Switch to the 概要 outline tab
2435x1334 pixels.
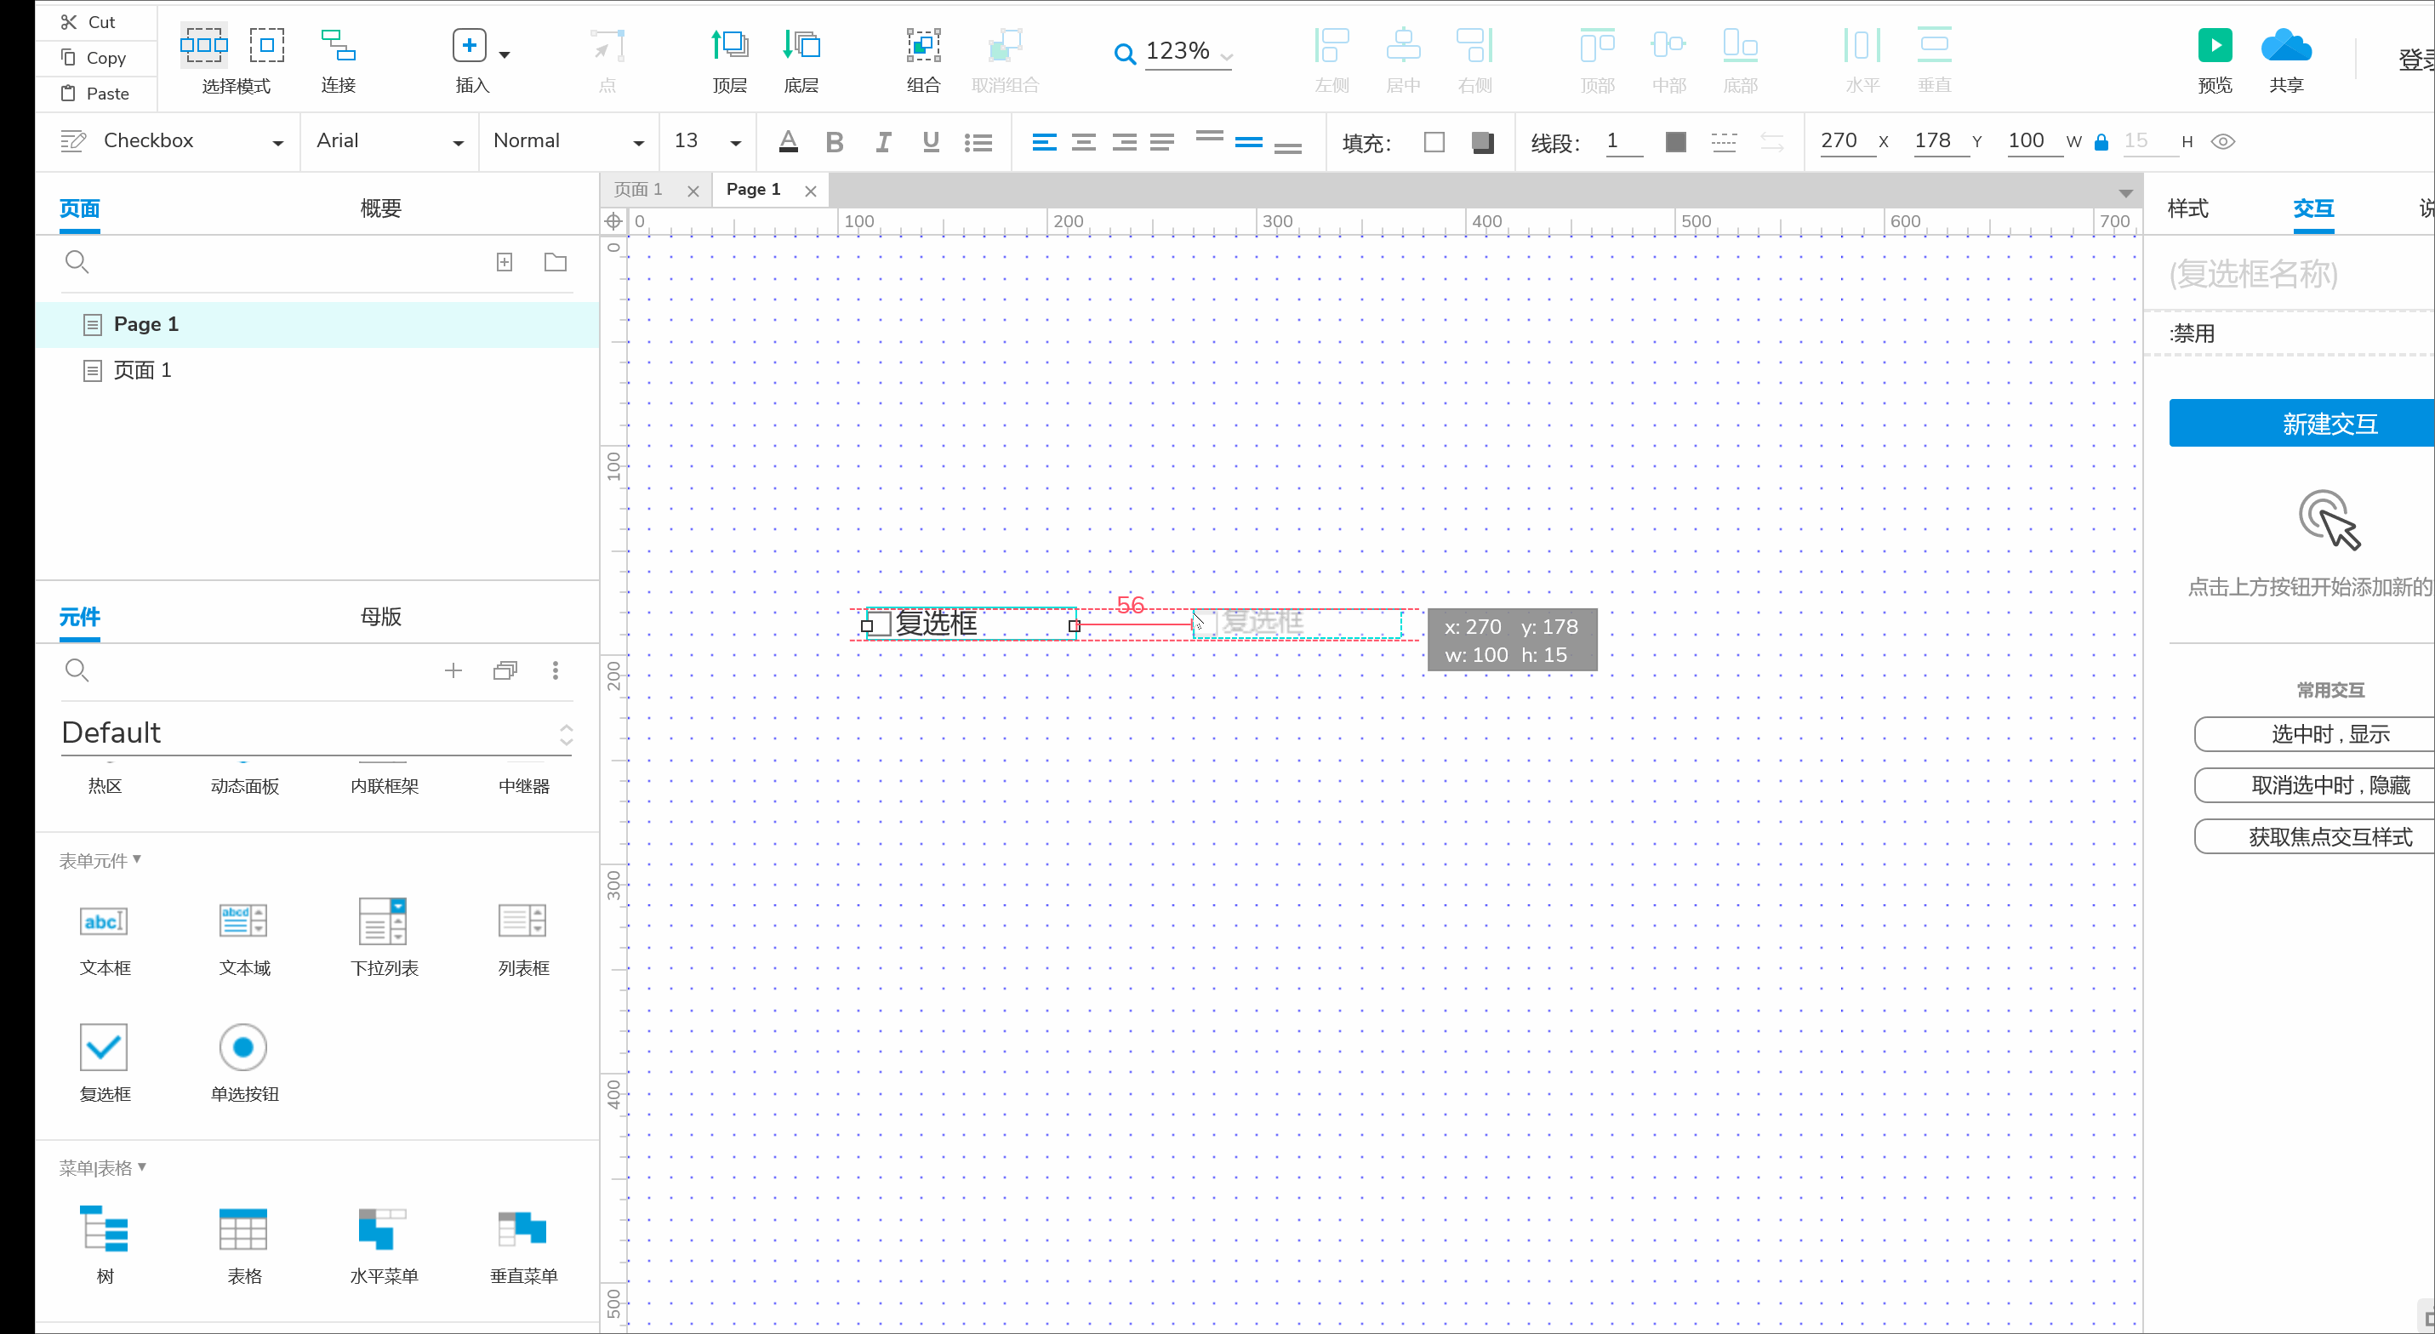[x=380, y=208]
